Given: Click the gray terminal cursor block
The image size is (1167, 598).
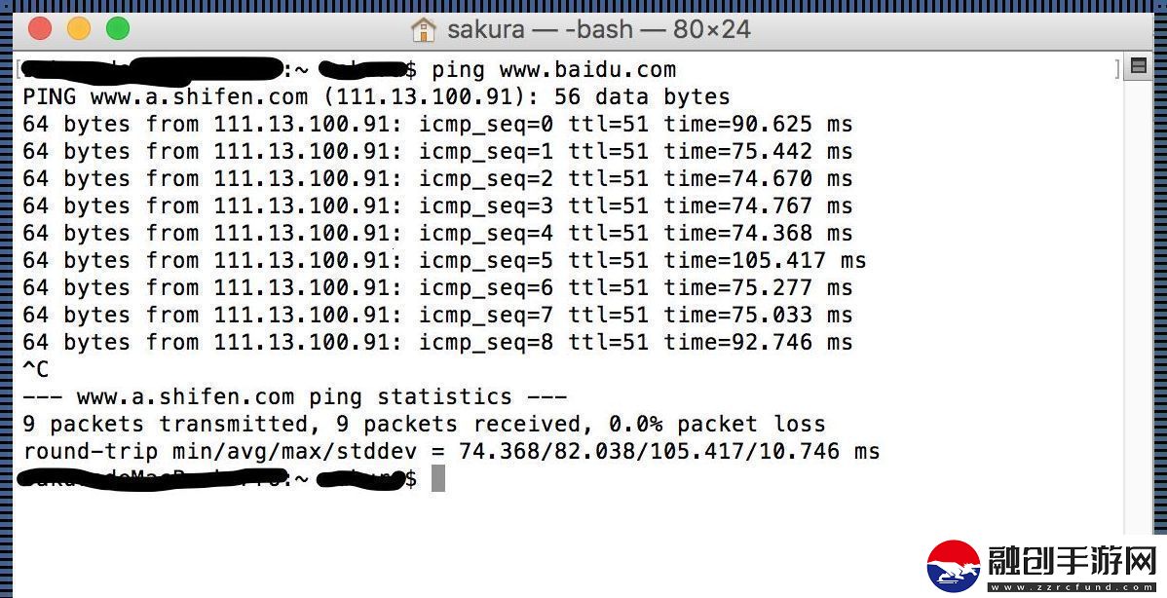Looking at the screenshot, I should pos(438,478).
